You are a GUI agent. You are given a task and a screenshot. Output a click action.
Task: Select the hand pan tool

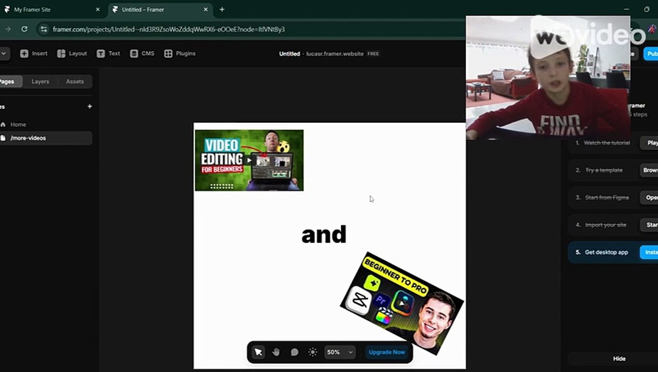pos(276,352)
